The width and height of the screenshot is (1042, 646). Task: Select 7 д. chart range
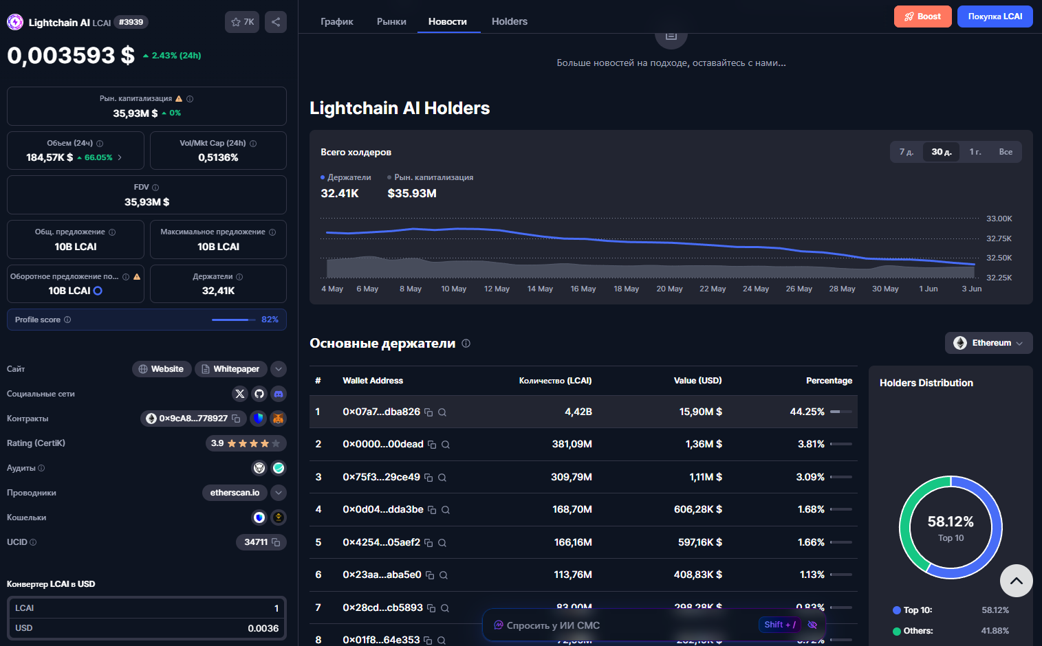pyautogui.click(x=907, y=152)
